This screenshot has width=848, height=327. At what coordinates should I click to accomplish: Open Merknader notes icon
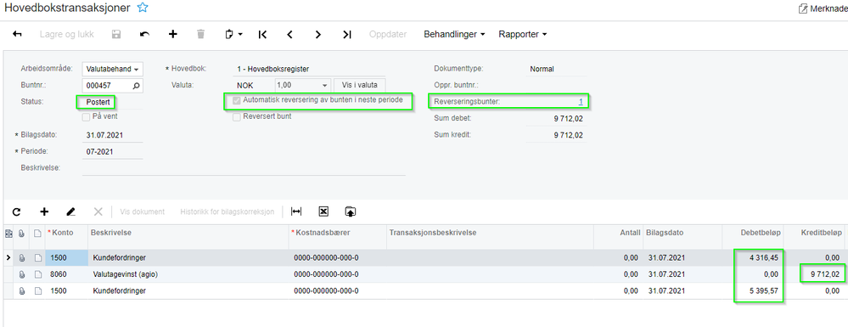pyautogui.click(x=803, y=8)
